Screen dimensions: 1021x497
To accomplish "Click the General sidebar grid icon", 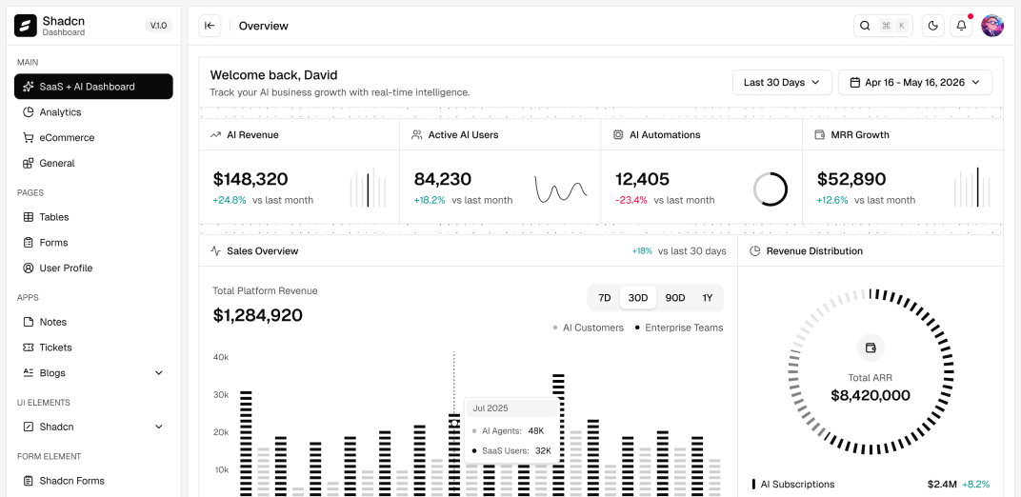I will 28,163.
